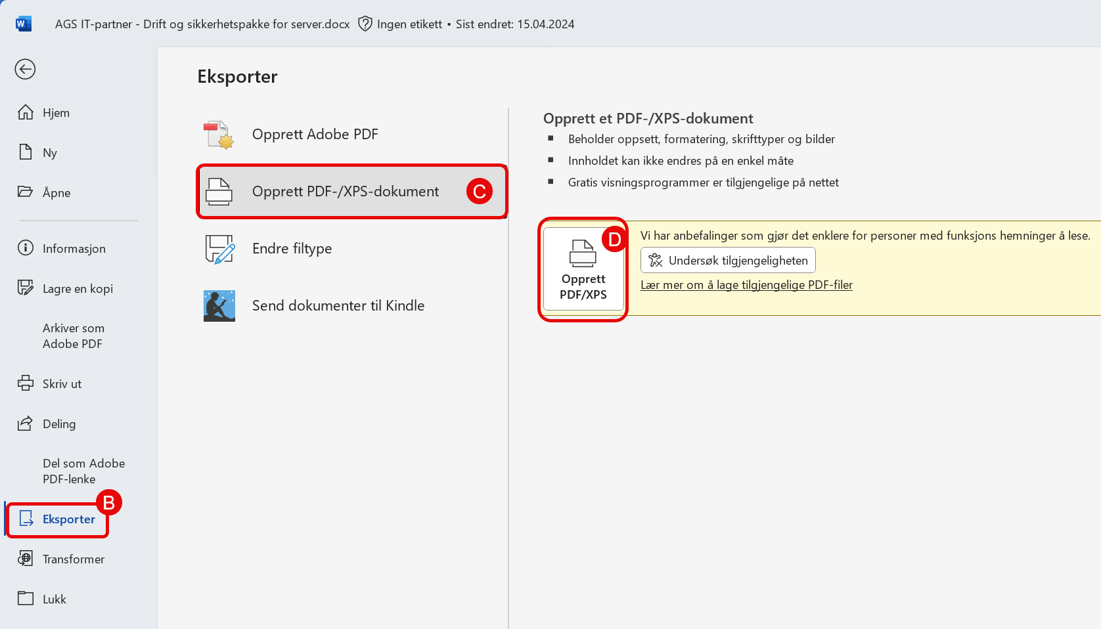Click the Opprett et PDF-/XPS-dokument heading
The image size is (1101, 629).
648,119
